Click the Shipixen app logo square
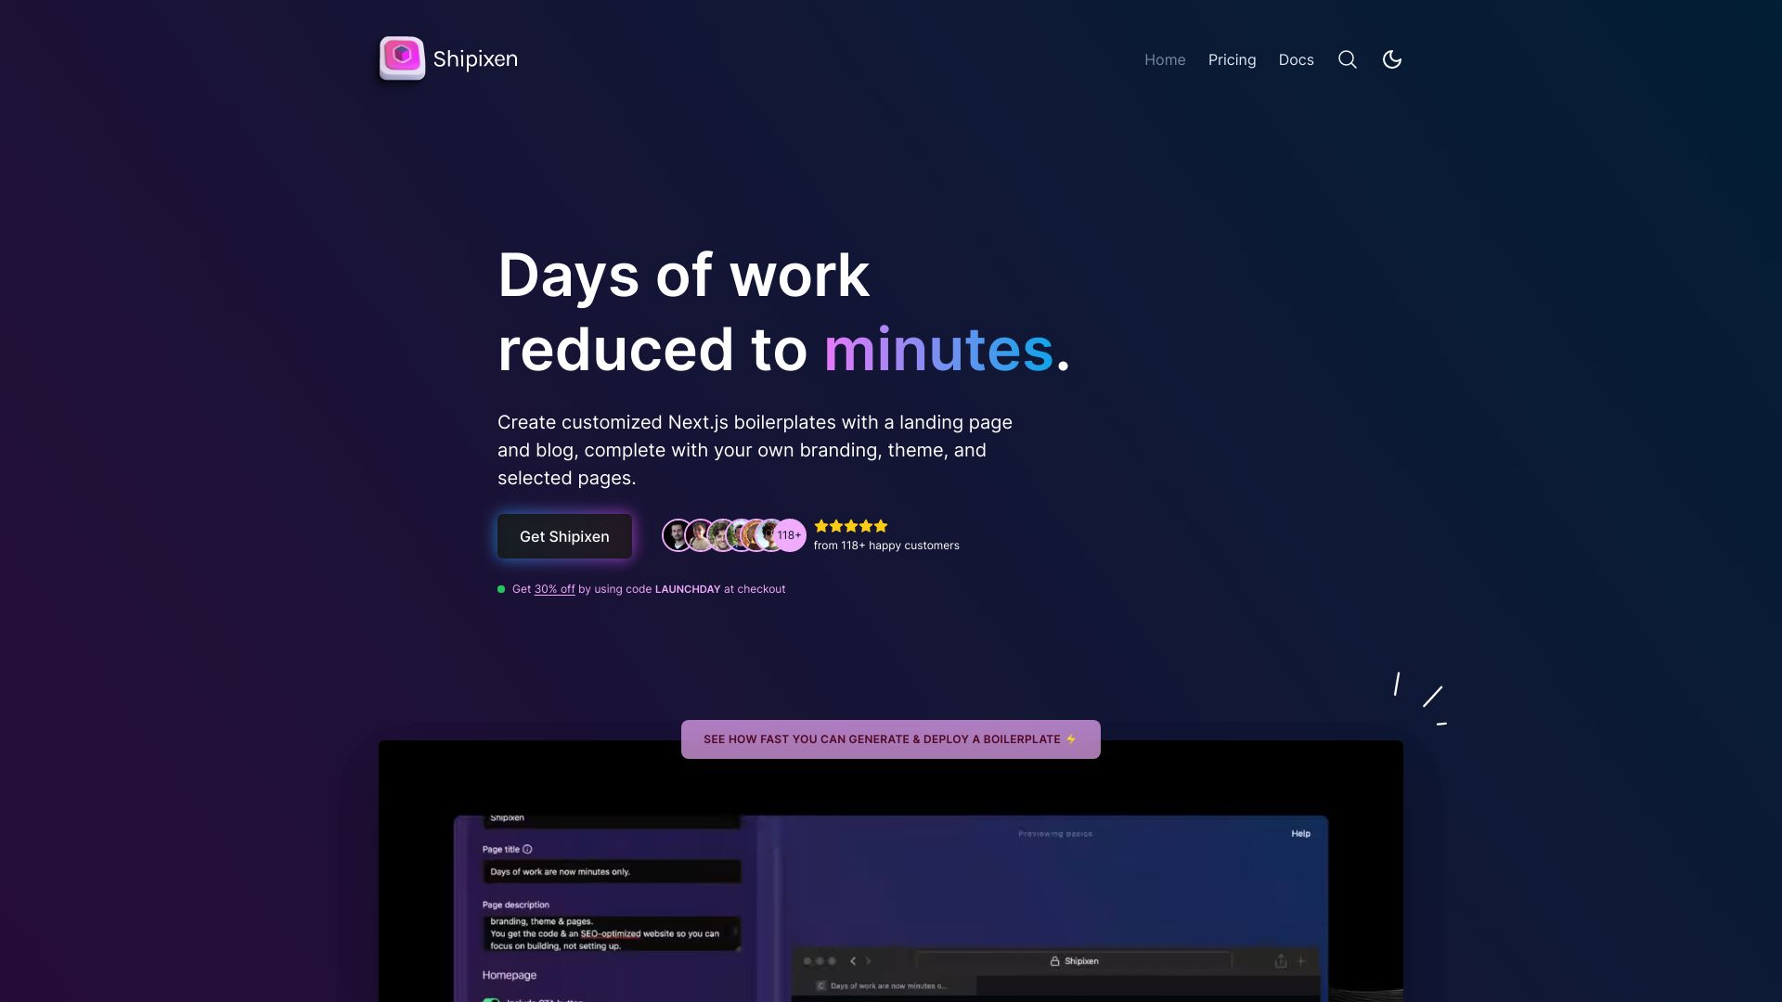 tap(402, 58)
